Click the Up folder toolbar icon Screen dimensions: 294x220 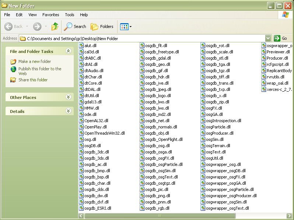[x=55, y=26]
